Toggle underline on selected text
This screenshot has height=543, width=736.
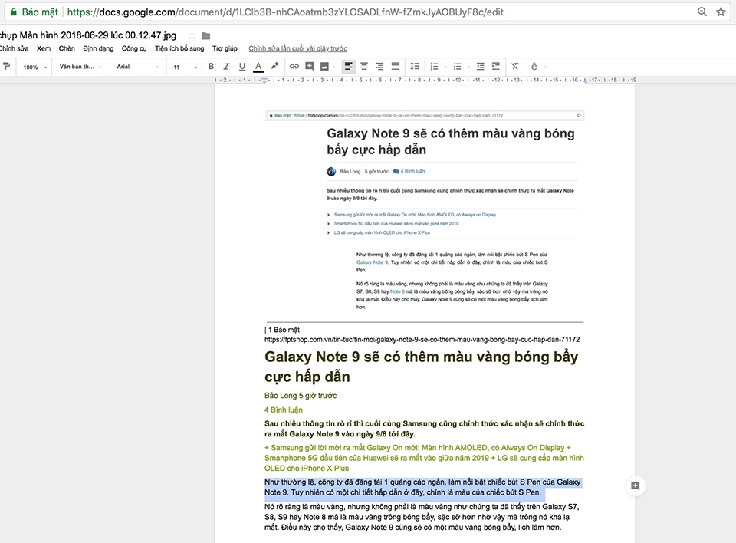(242, 67)
